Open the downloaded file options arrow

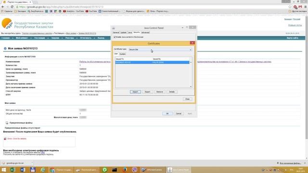[32, 163]
